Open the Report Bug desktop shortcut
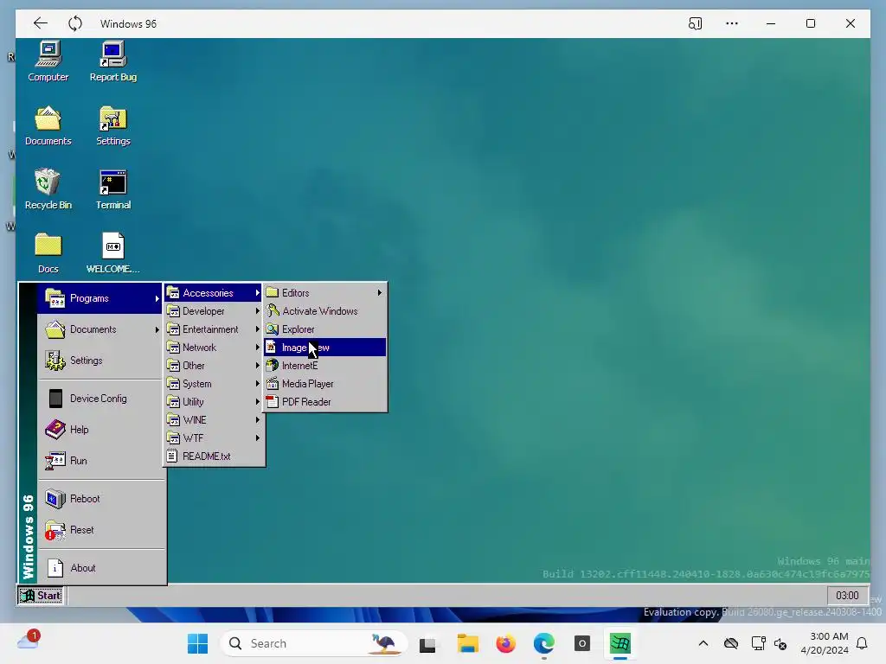 pyautogui.click(x=113, y=61)
